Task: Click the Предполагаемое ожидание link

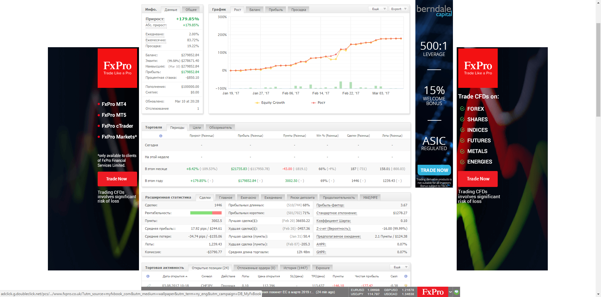Action: (x=339, y=236)
